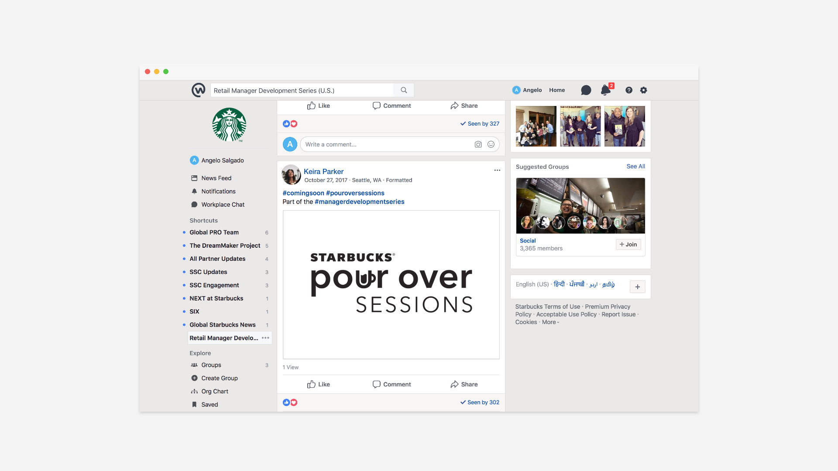The height and width of the screenshot is (471, 838).
Task: Open the #comingsoon hashtag
Action: coord(303,193)
